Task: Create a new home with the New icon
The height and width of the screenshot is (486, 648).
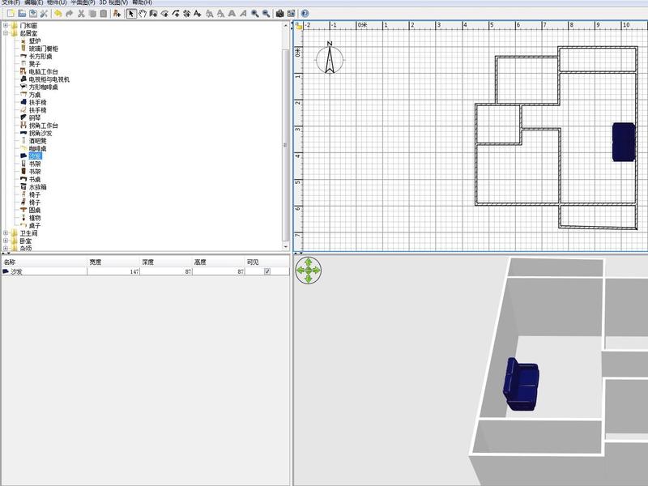Action: 11,14
